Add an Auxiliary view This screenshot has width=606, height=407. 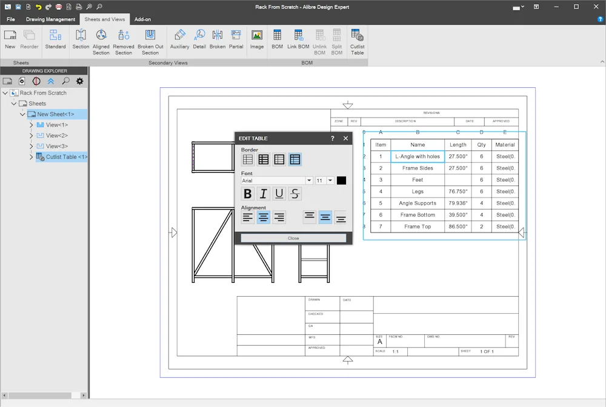(180, 39)
